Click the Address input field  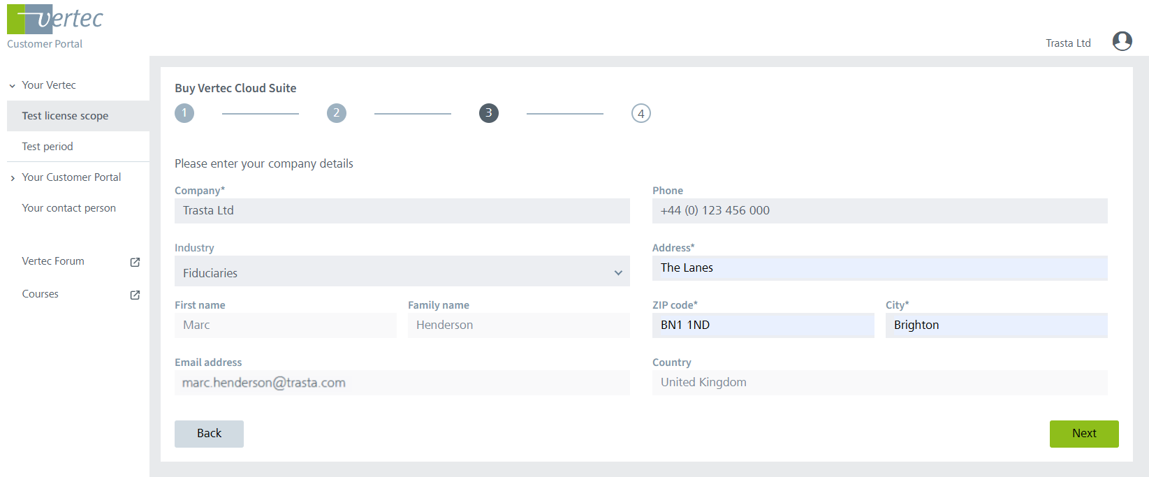click(x=879, y=268)
